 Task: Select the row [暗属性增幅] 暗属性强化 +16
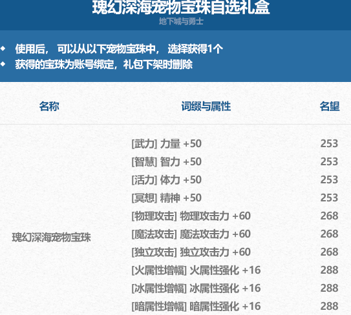(196, 307)
